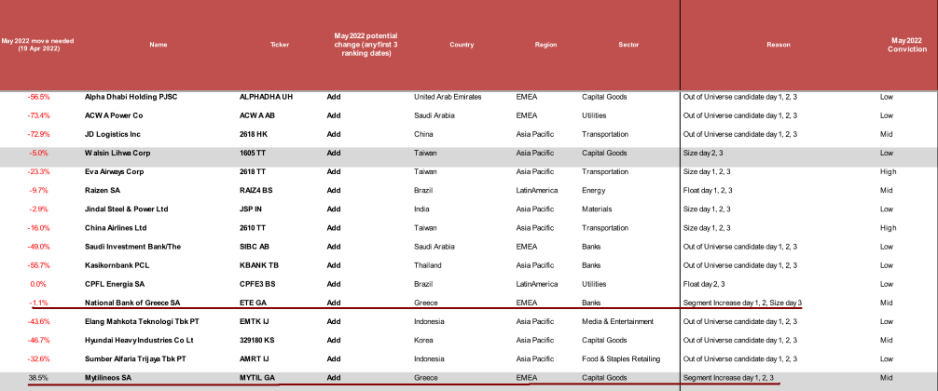Viewport: 938px width, 391px height.
Task: Click the 'Name' column header
Action: point(158,45)
